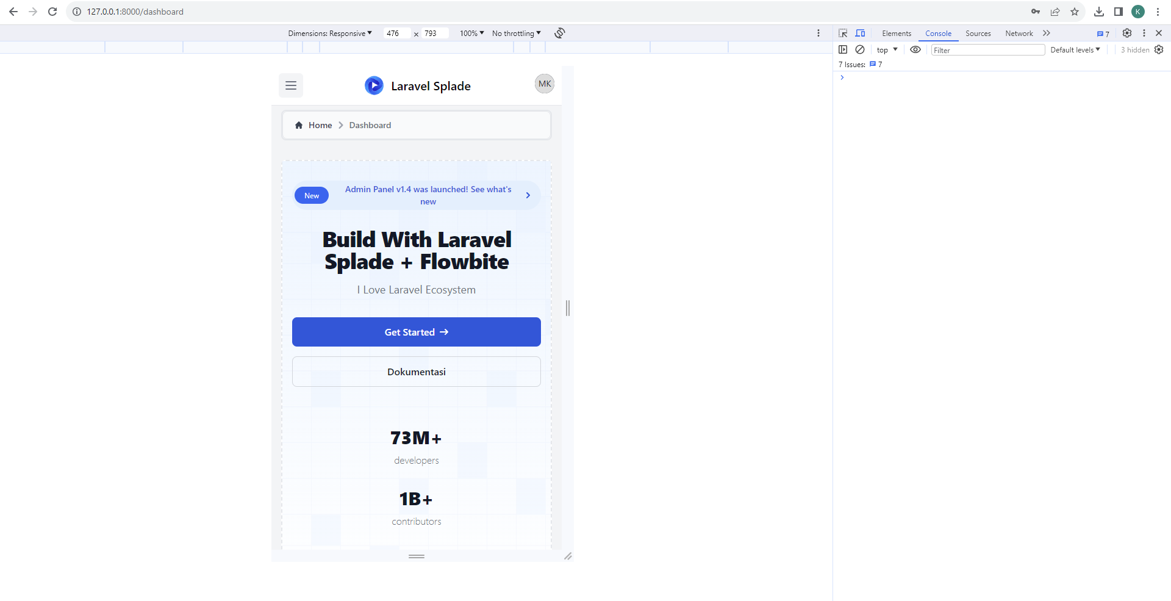Click the announcement chevron arrow

tap(528, 195)
